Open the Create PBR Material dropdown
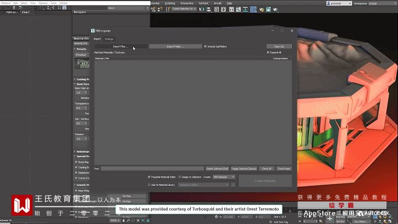The width and height of the screenshot is (398, 224). coord(224,177)
